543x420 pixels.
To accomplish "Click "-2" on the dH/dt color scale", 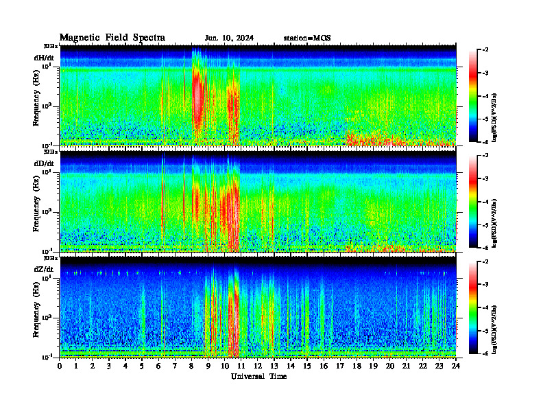I will click(x=485, y=50).
